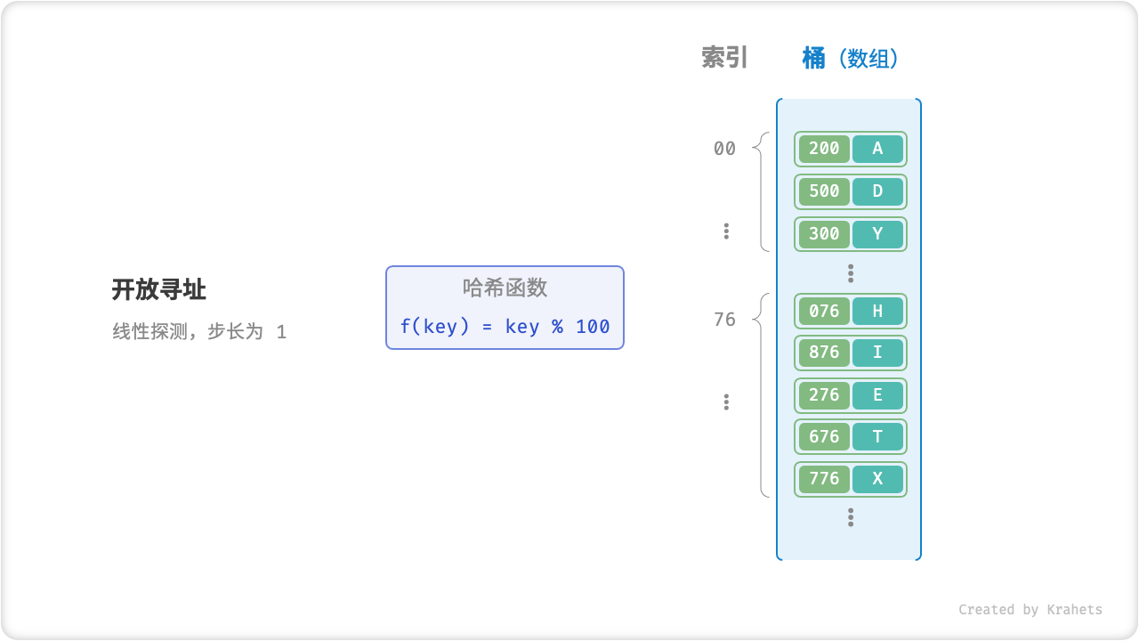Click the entry 076 H at index 76

850,311
